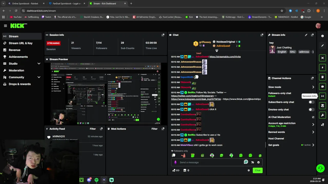Image resolution: width=328 pixels, height=184 pixels.
Task: Open the emoji picker in message box
Action: [258, 162]
